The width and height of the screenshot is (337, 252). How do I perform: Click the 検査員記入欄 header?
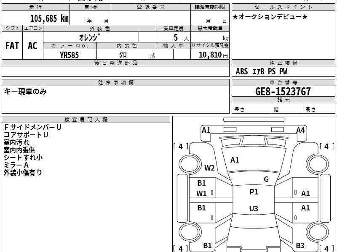[x=86, y=120]
